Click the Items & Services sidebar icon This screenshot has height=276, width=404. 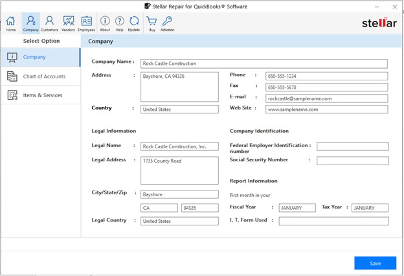point(12,95)
